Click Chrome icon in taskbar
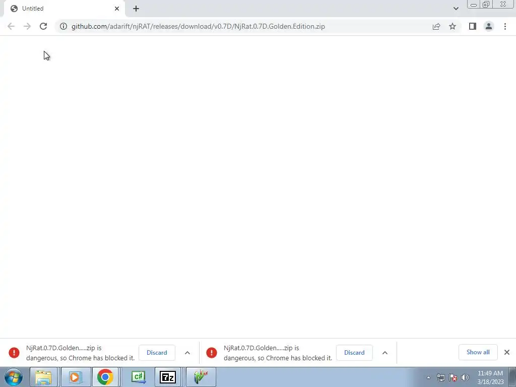Screen dimensions: 516x387 point(105,377)
